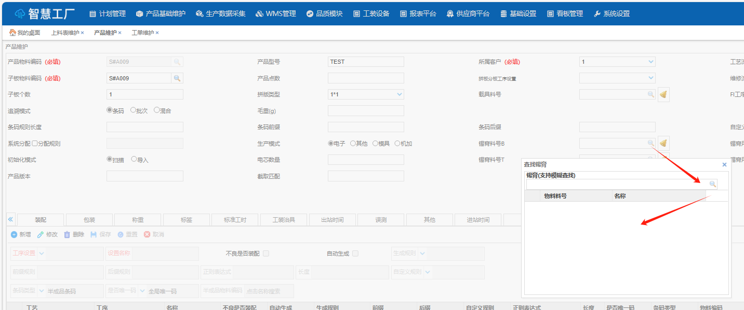Open the WMS管理 menu

click(x=276, y=13)
